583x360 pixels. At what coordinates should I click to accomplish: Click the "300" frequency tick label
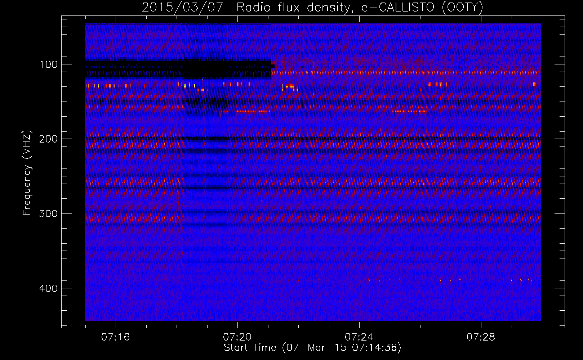tap(49, 214)
